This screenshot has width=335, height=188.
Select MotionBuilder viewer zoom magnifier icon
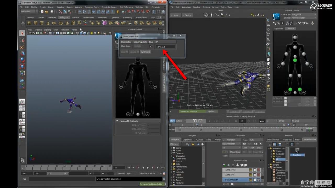(222, 15)
